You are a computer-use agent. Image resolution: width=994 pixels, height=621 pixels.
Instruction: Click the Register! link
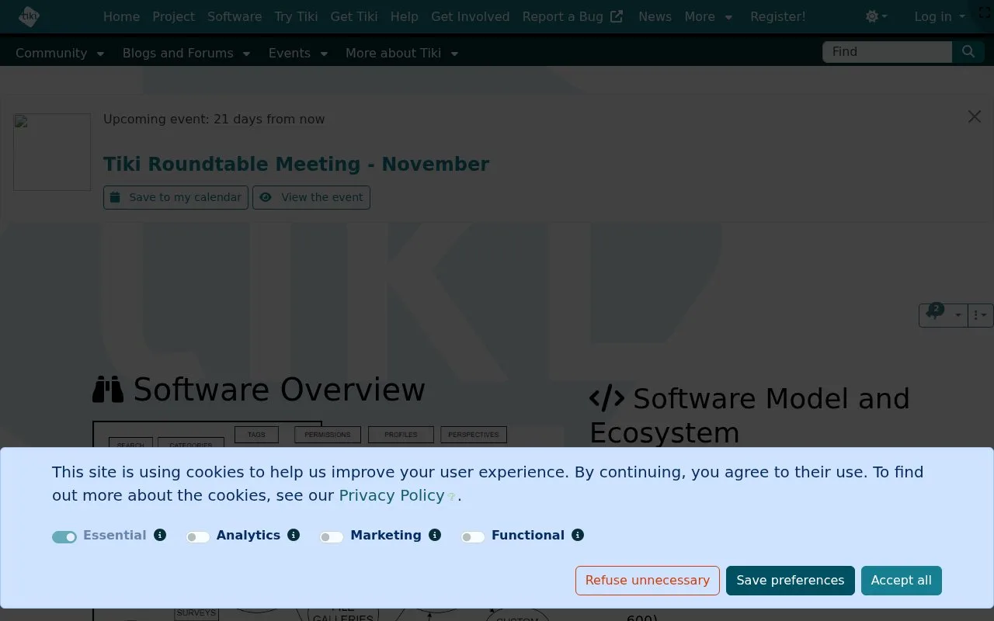point(778,16)
